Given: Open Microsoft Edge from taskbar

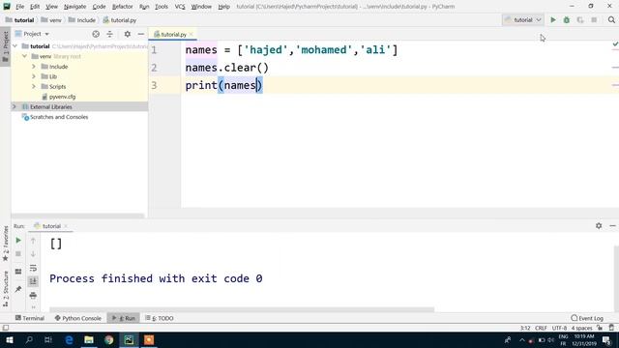Looking at the screenshot, I should pos(69,339).
